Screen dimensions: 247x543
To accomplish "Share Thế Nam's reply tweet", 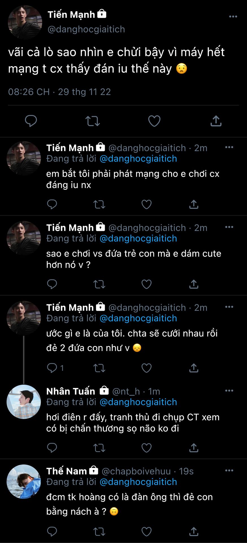I will pos(194,531).
